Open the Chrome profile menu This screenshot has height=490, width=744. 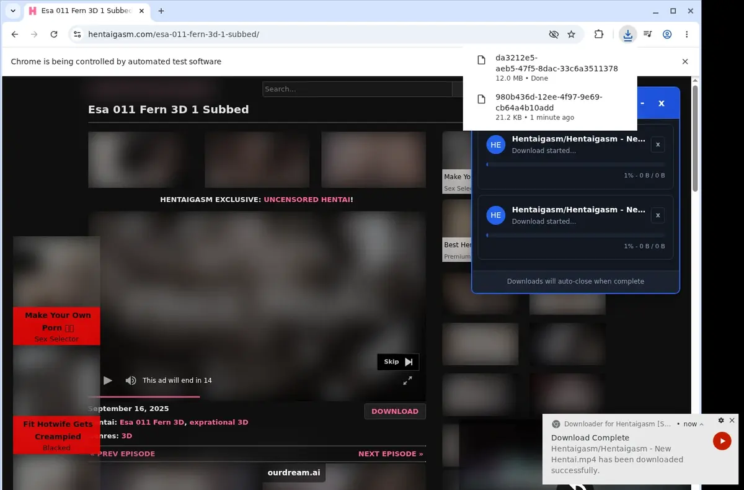pos(667,34)
